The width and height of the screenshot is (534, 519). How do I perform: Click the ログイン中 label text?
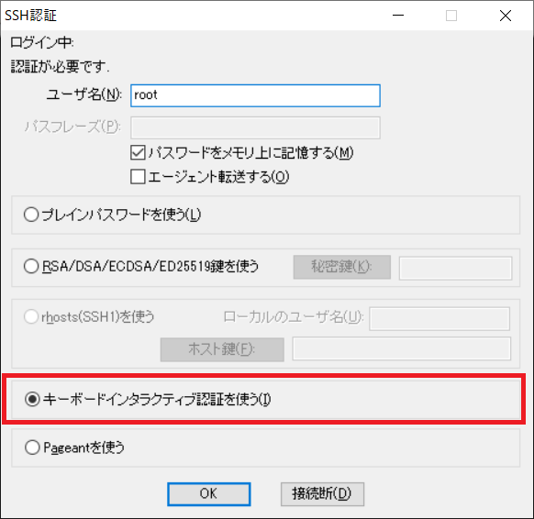coord(42,43)
